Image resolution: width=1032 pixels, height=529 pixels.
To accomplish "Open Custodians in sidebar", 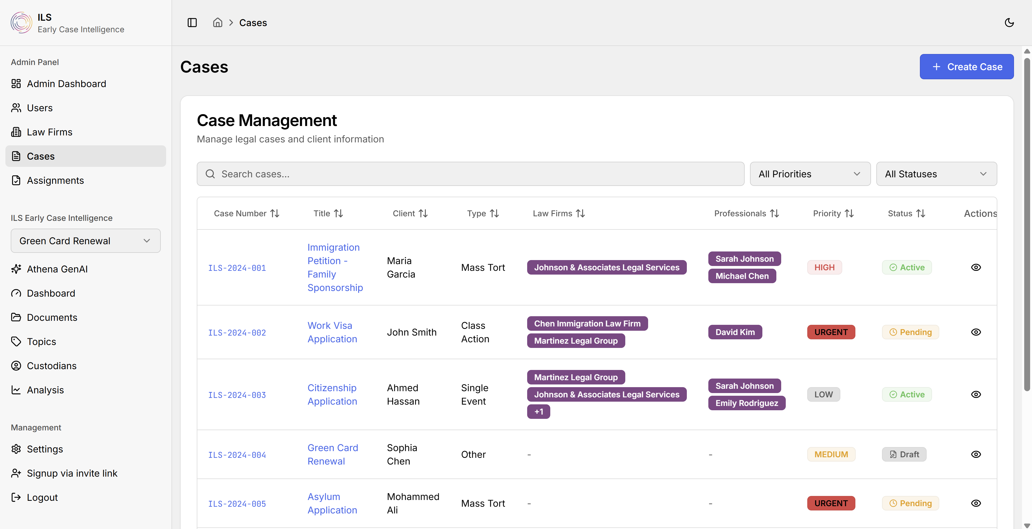I will coord(86,366).
